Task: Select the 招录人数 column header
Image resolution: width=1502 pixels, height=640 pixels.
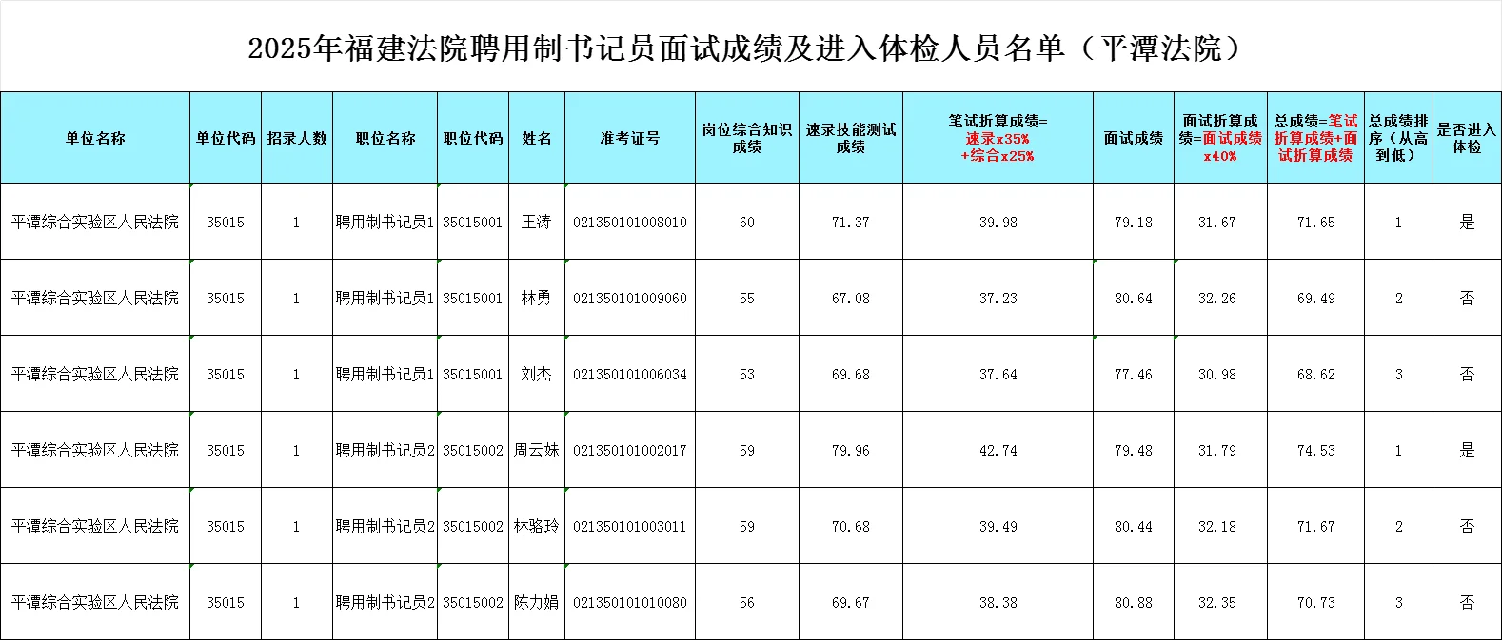Action: (297, 138)
